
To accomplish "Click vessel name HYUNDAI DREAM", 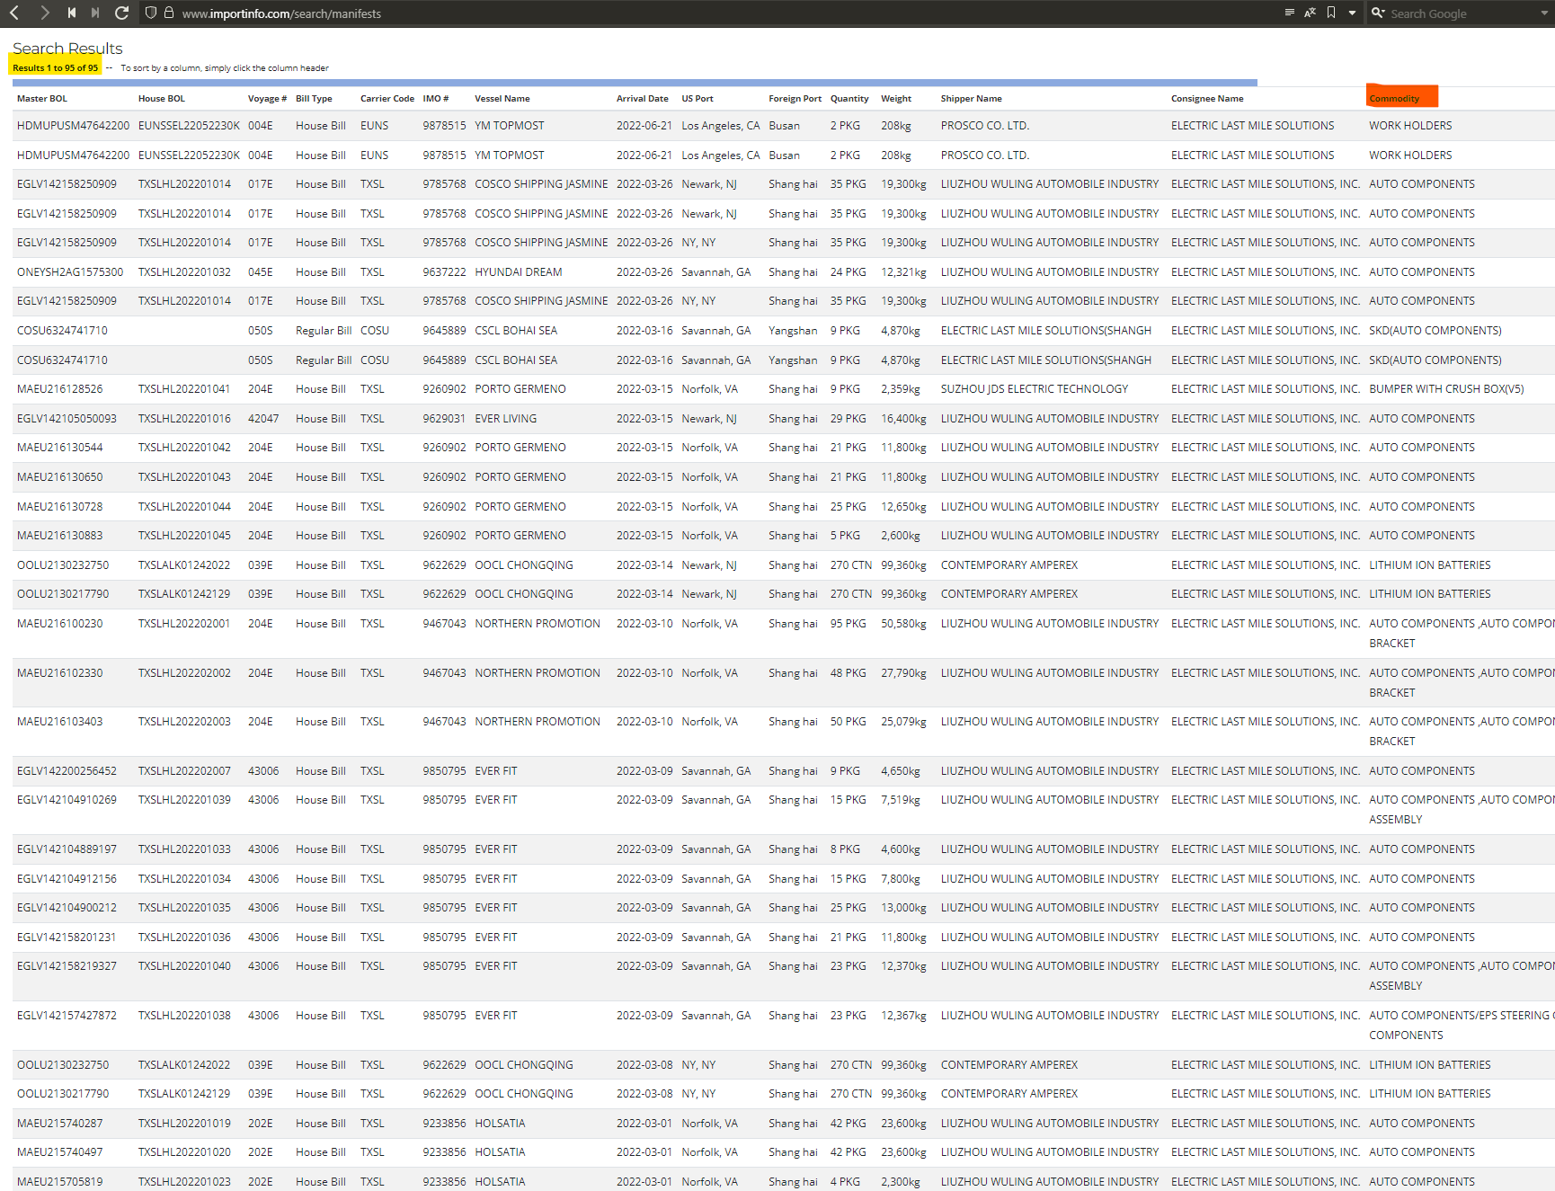I will point(519,272).
